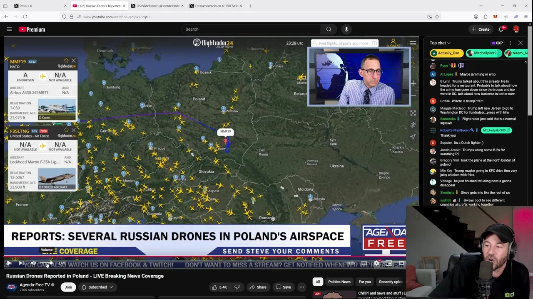Open the Firefox account icon
Screen dimensions: 533x299
coord(476,17)
